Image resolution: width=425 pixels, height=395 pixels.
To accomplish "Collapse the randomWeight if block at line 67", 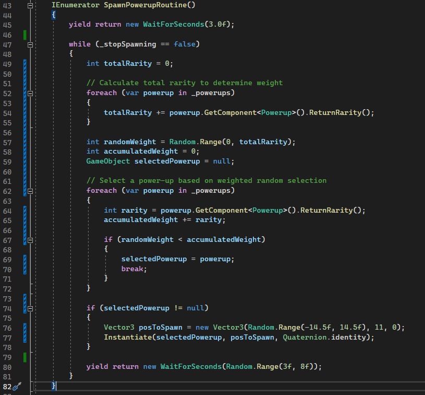I will coord(30,239).
